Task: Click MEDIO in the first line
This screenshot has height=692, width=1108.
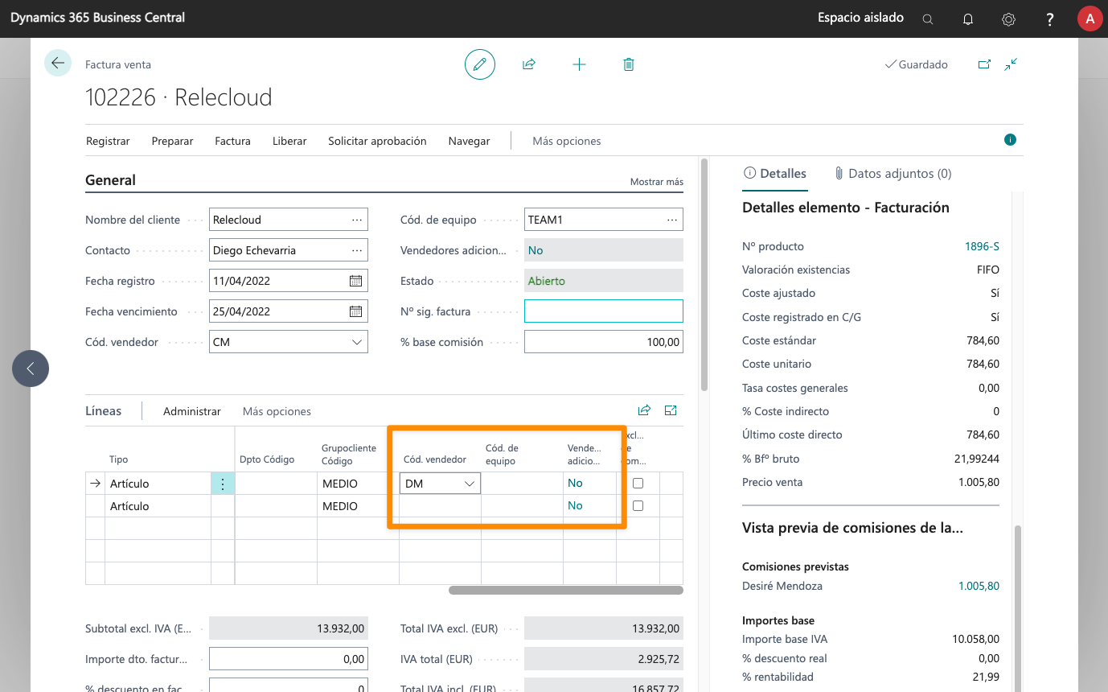Action: tap(340, 484)
